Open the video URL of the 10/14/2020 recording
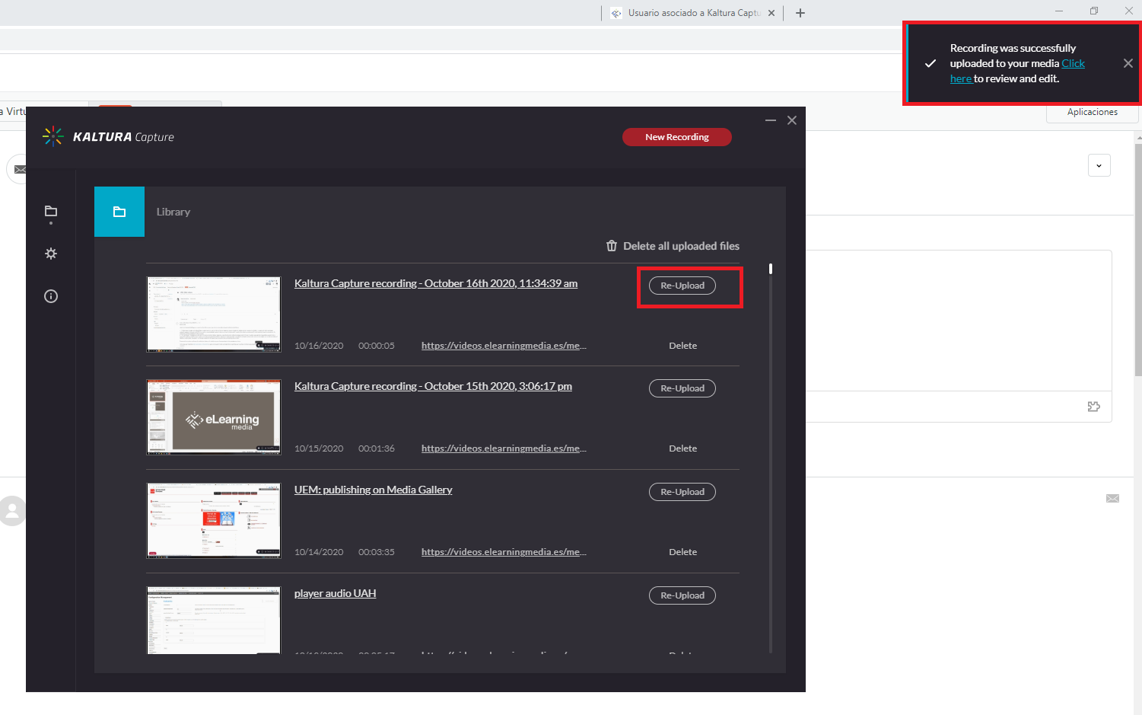 tap(504, 552)
